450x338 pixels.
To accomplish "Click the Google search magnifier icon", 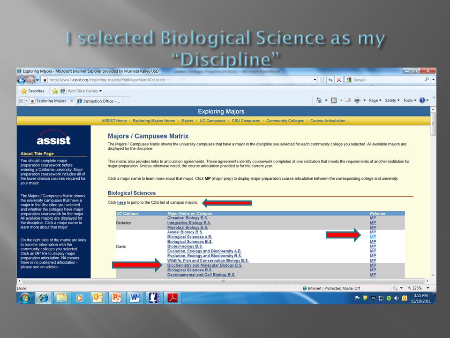I will [427, 80].
